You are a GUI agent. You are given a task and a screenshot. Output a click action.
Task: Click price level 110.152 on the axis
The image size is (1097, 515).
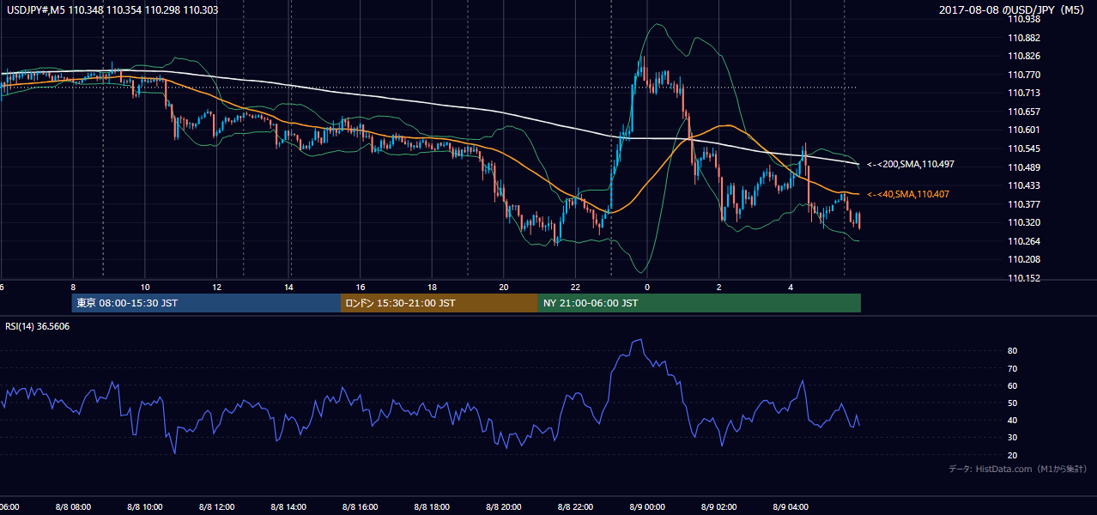click(1023, 278)
